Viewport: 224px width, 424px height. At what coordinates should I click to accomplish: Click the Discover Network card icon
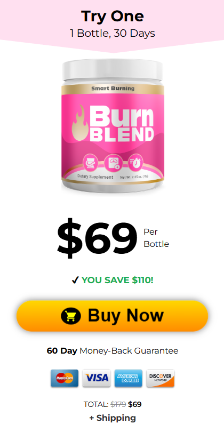[160, 378]
